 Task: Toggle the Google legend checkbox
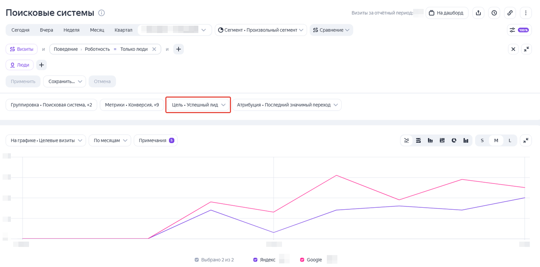tap(302, 260)
